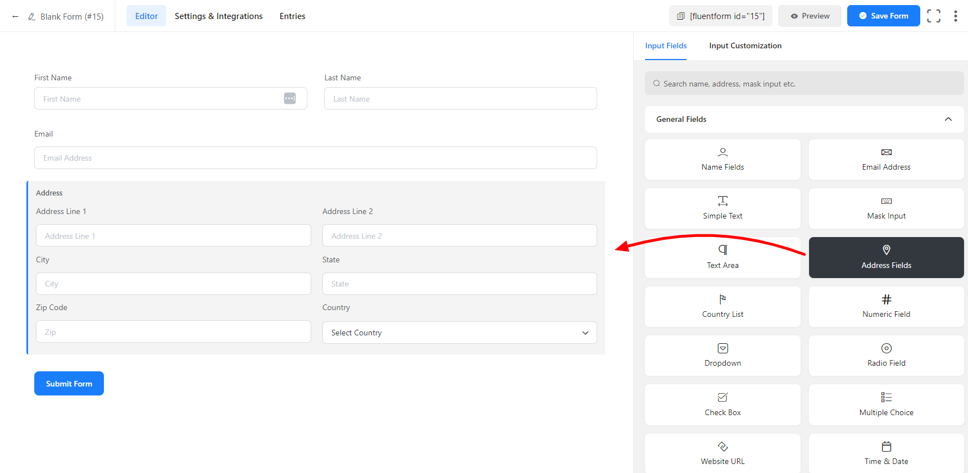Screen dimensions: 968x473
Task: Open the three-dot more options menu
Action: pyautogui.click(x=955, y=16)
